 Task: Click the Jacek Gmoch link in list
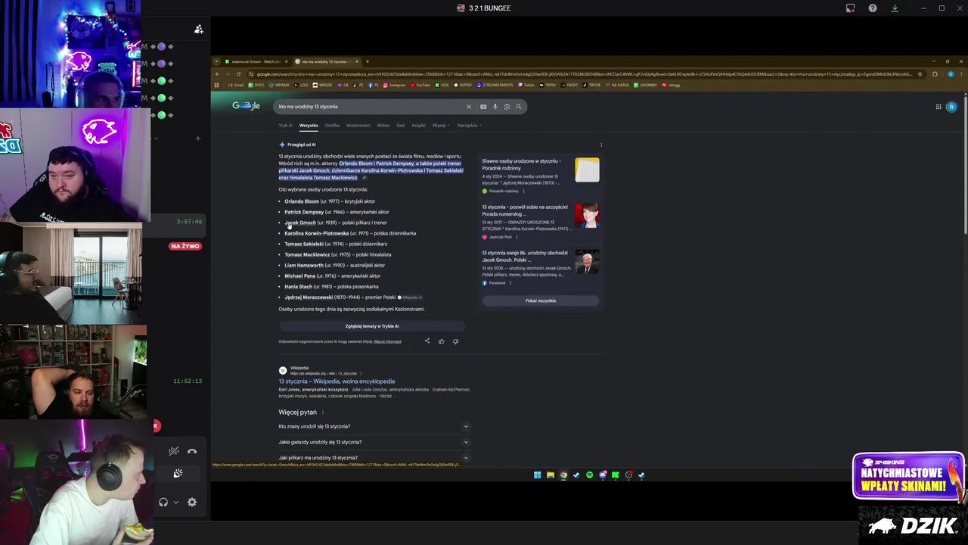(x=300, y=223)
